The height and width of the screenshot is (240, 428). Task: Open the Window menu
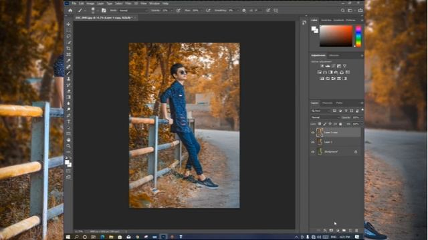tap(154, 3)
